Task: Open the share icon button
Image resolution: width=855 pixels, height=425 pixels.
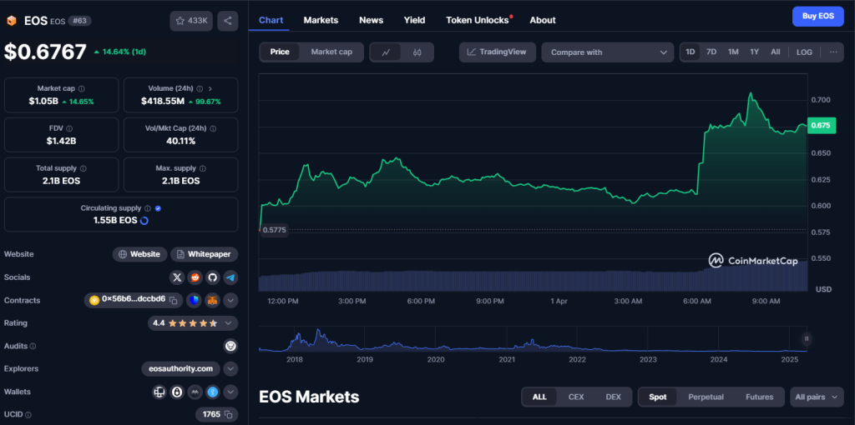Action: coord(228,21)
